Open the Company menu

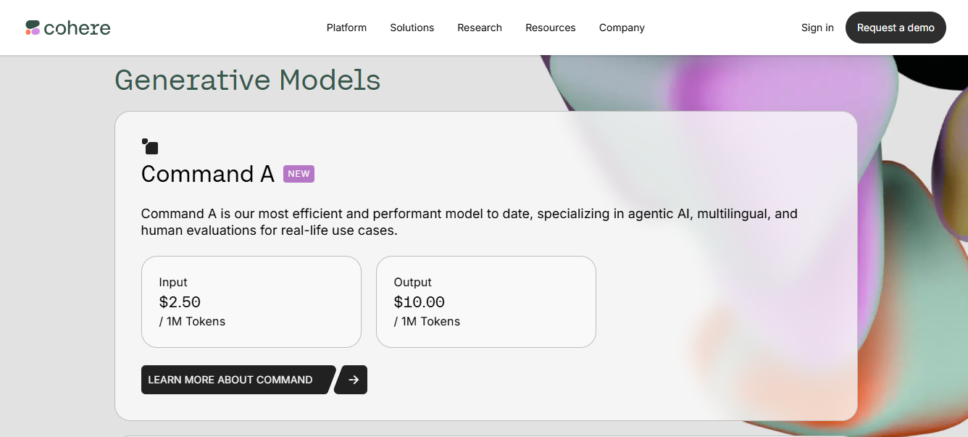tap(622, 28)
